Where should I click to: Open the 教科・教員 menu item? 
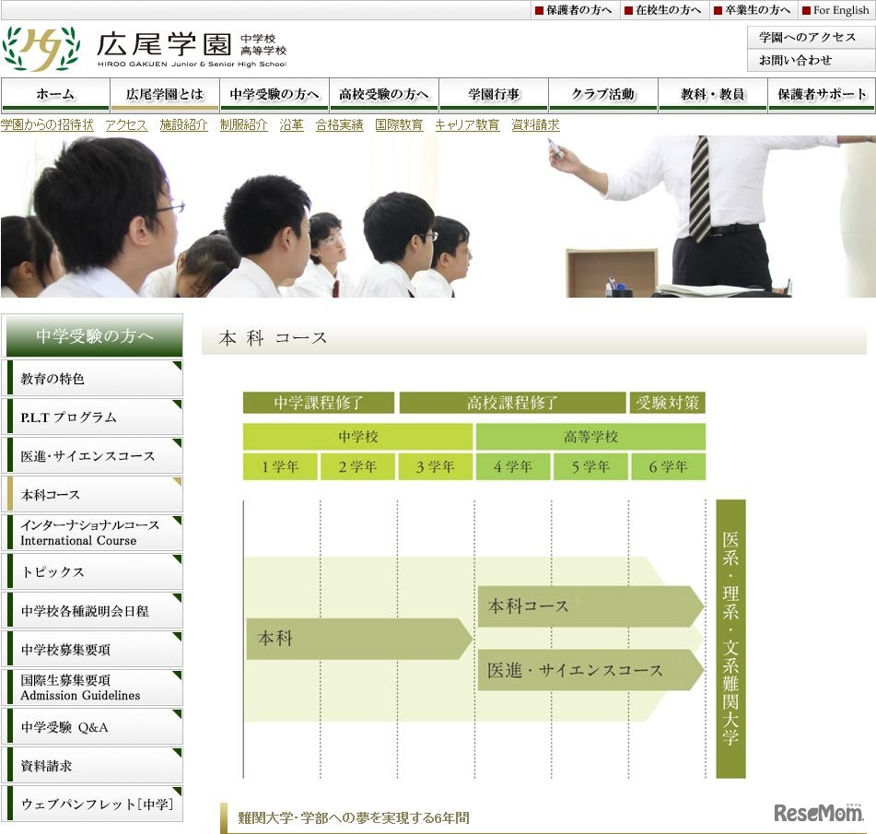point(711,93)
